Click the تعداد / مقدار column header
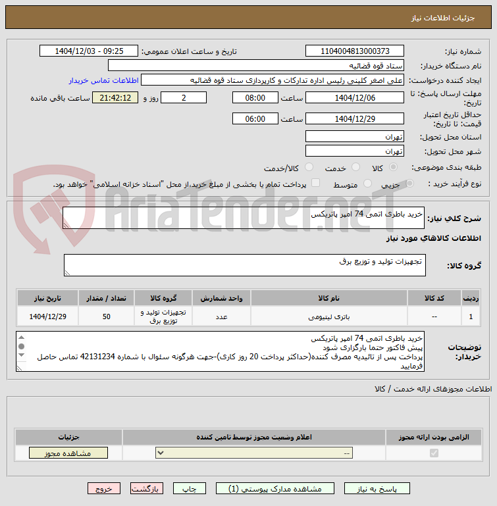 click(x=106, y=298)
